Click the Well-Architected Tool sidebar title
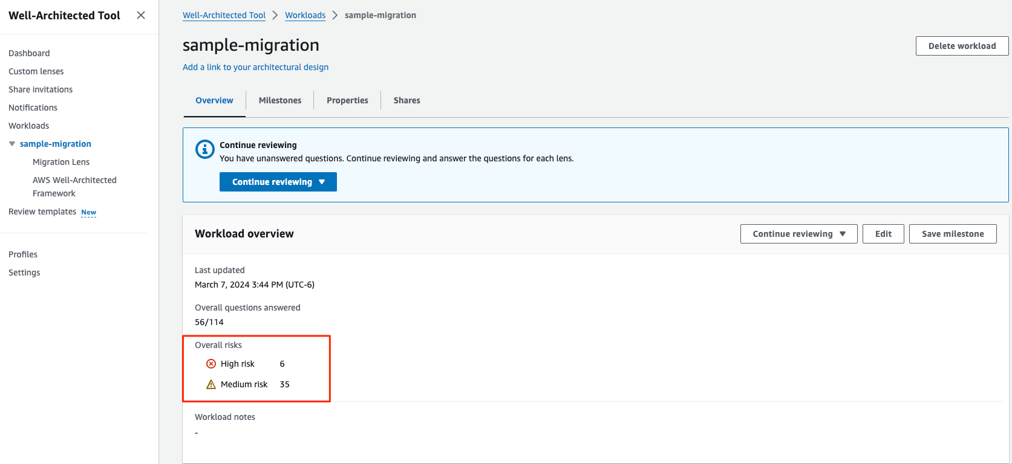Image resolution: width=1012 pixels, height=464 pixels. coord(64,16)
